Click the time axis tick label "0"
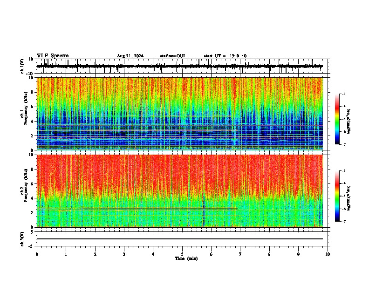Viewport: 369px width, 285px height. 37,254
